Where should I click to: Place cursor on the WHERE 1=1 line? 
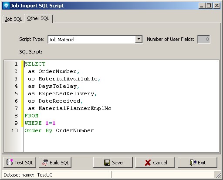click(x=40, y=123)
